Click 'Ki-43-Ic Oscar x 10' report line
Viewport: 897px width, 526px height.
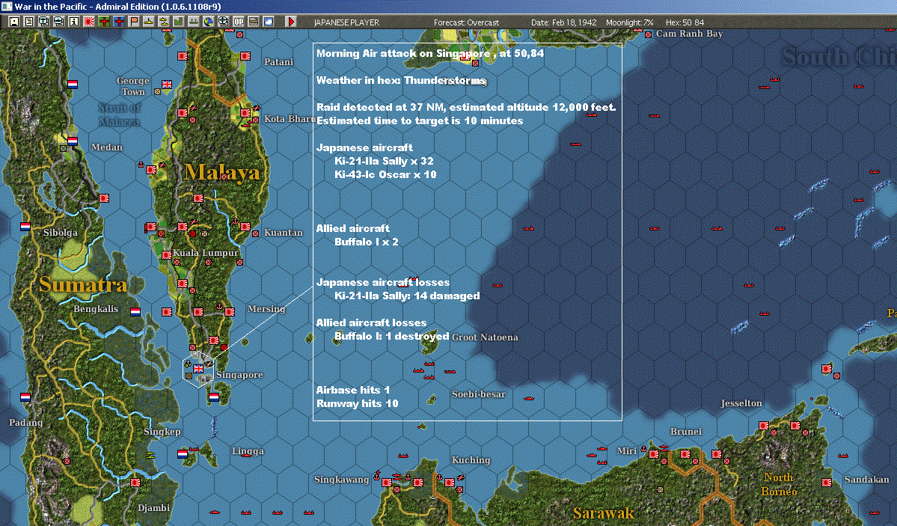(x=385, y=174)
